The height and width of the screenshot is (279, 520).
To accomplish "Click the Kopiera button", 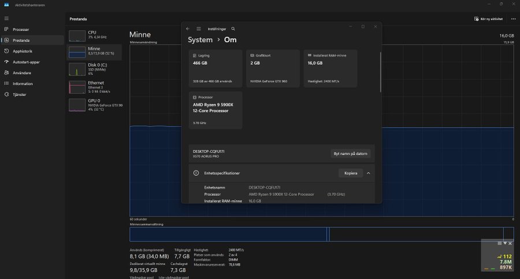I will point(350,173).
